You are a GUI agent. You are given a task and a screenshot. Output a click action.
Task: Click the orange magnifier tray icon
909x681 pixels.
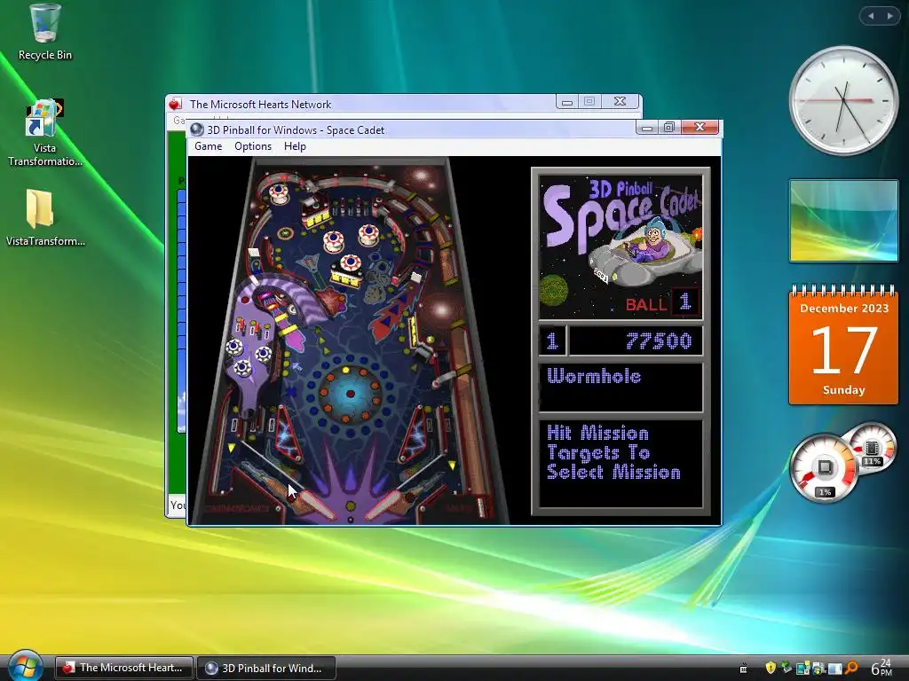click(x=851, y=668)
